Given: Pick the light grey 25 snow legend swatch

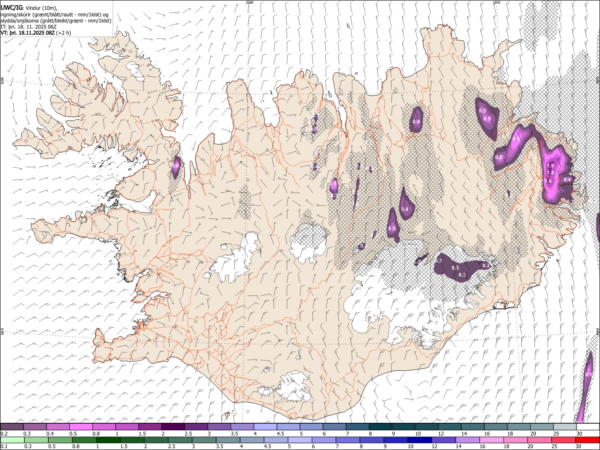Looking at the screenshot, I should pyautogui.click(x=564, y=427).
